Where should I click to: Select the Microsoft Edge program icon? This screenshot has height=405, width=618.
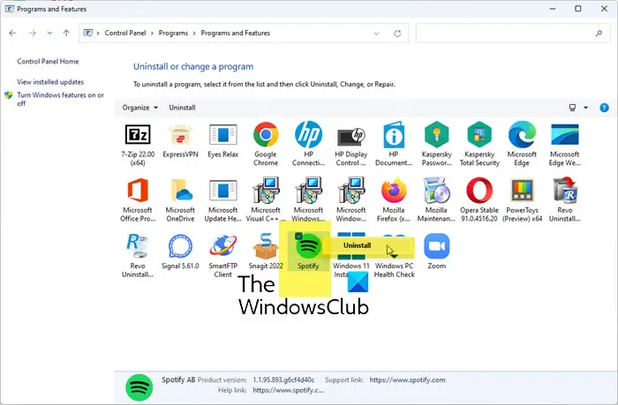[x=522, y=135]
